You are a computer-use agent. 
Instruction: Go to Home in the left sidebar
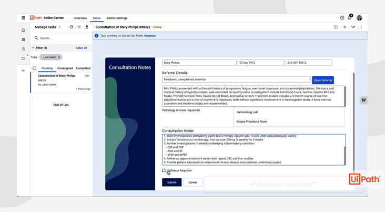(x=23, y=30)
